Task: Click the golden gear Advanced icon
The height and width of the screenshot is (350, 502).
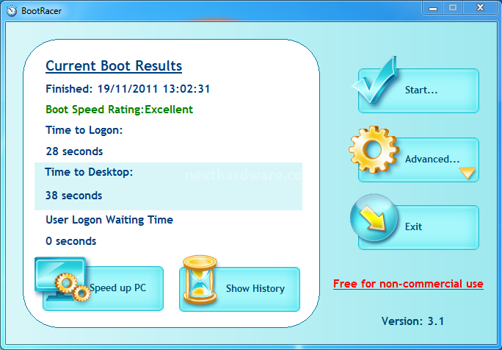Action: point(374,149)
